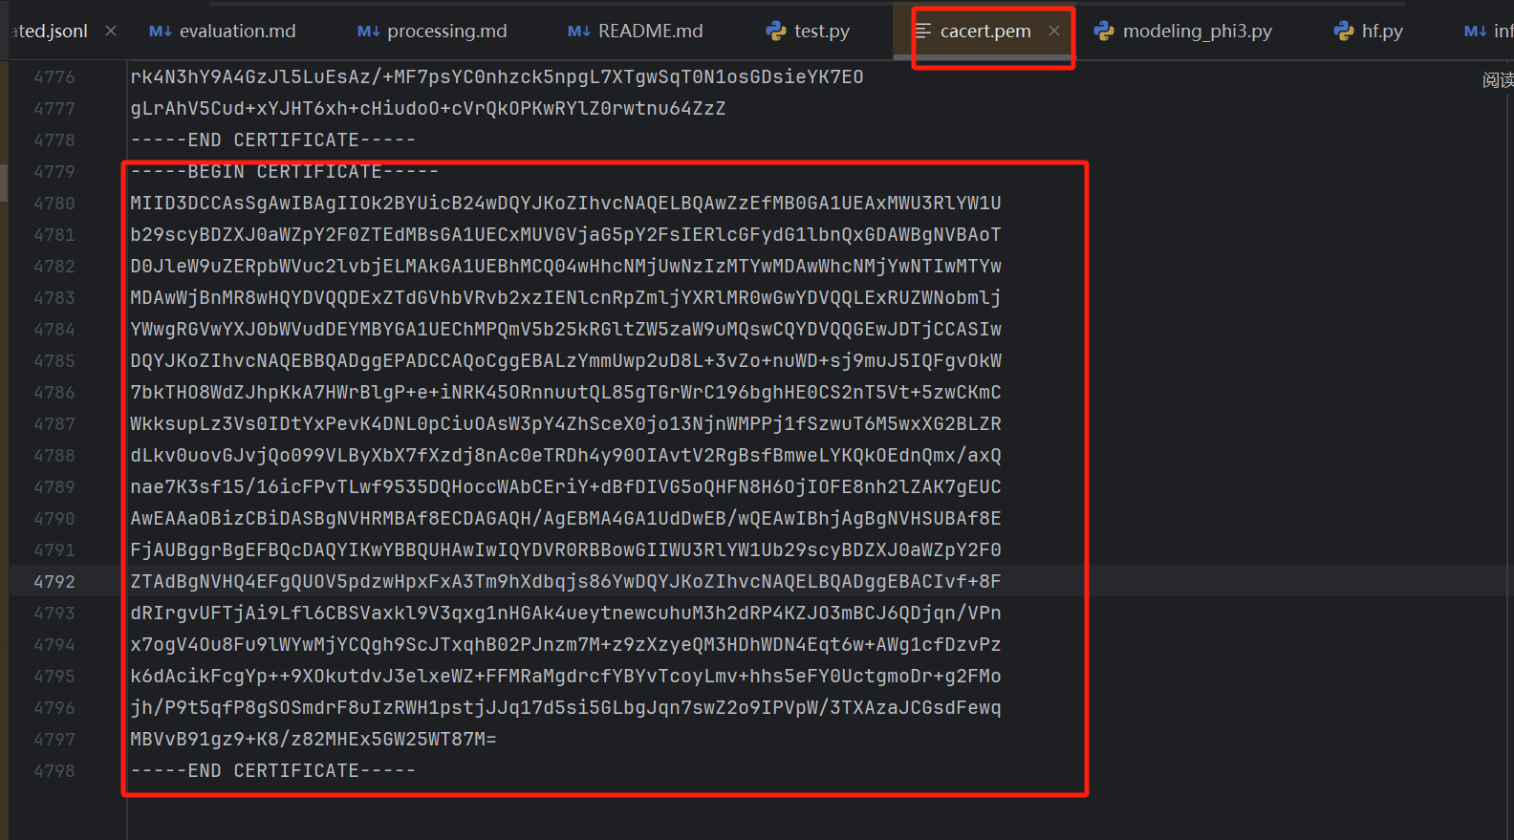Image resolution: width=1514 pixels, height=840 pixels.
Task: Click the Python icon on modeling_phi3.py tab
Action: coord(1104,31)
